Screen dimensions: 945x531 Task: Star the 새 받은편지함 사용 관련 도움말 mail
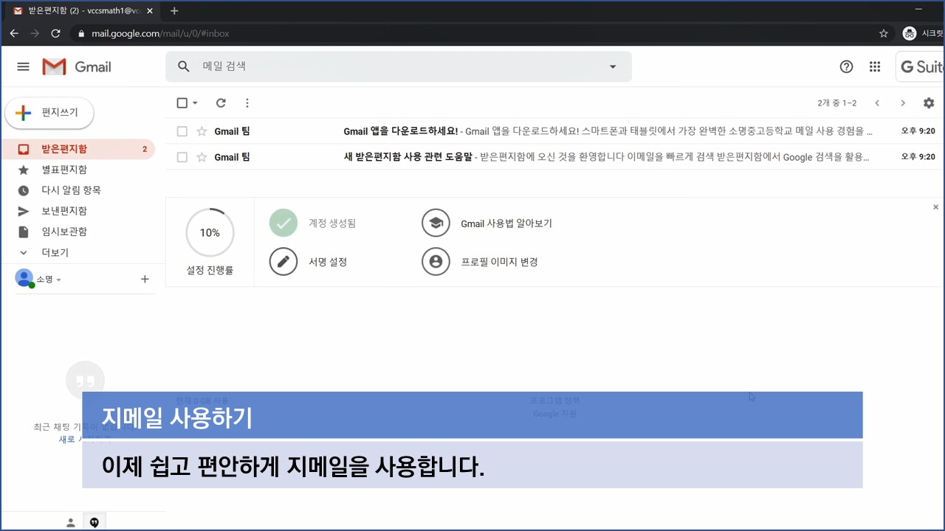[202, 157]
